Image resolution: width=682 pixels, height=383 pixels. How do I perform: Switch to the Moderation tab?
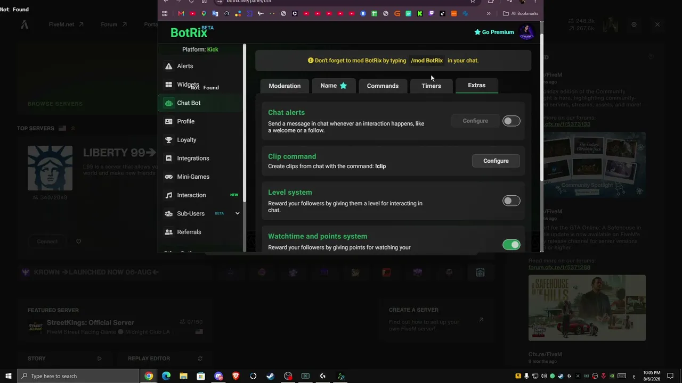285,86
